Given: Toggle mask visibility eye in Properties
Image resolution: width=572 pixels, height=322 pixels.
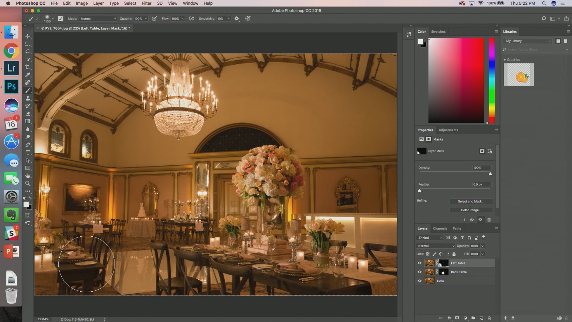Looking at the screenshot, I should (x=480, y=220).
